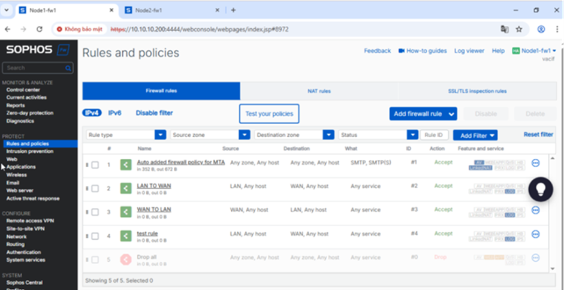Check the MTA auto added rule checkbox
Image resolution: width=564 pixels, height=290 pixels.
pyautogui.click(x=95, y=165)
